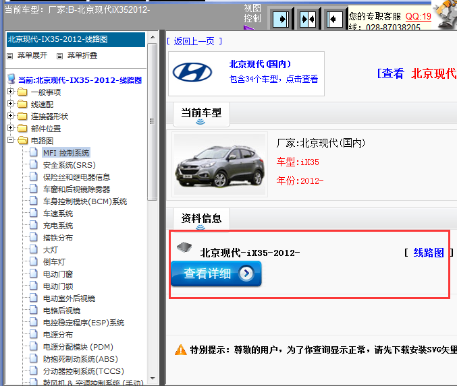This screenshot has height=386, width=457.
Task: Click the tree panel scrollbar thumb
Action: click(x=152, y=121)
